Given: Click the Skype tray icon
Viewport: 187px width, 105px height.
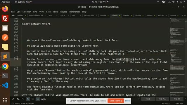Looking at the screenshot, I should pos(163,2).
